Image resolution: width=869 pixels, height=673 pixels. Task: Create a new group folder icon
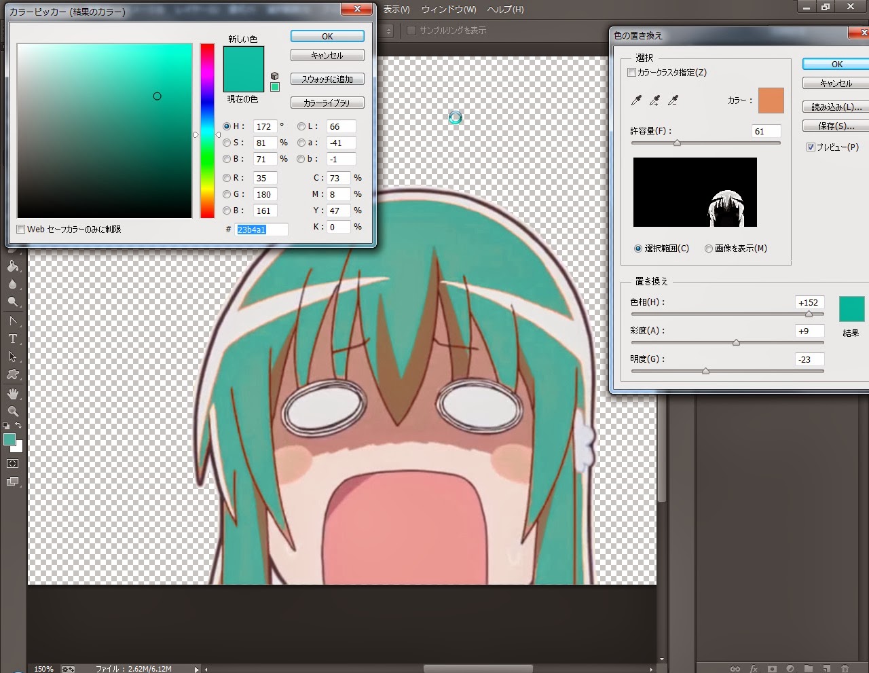tap(809, 668)
